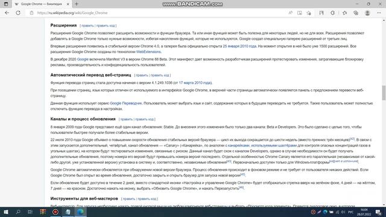Click the feather pen tray icon
This screenshot has width=386, height=217.
coord(319,212)
